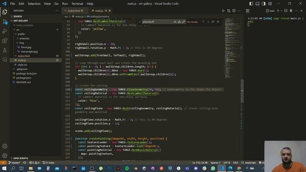The image size is (306, 172).
Task: Toggle primary side bar layout icon
Action: point(251,4)
